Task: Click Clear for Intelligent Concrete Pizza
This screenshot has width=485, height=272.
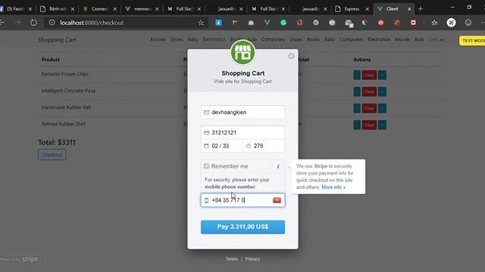Action: [369, 91]
